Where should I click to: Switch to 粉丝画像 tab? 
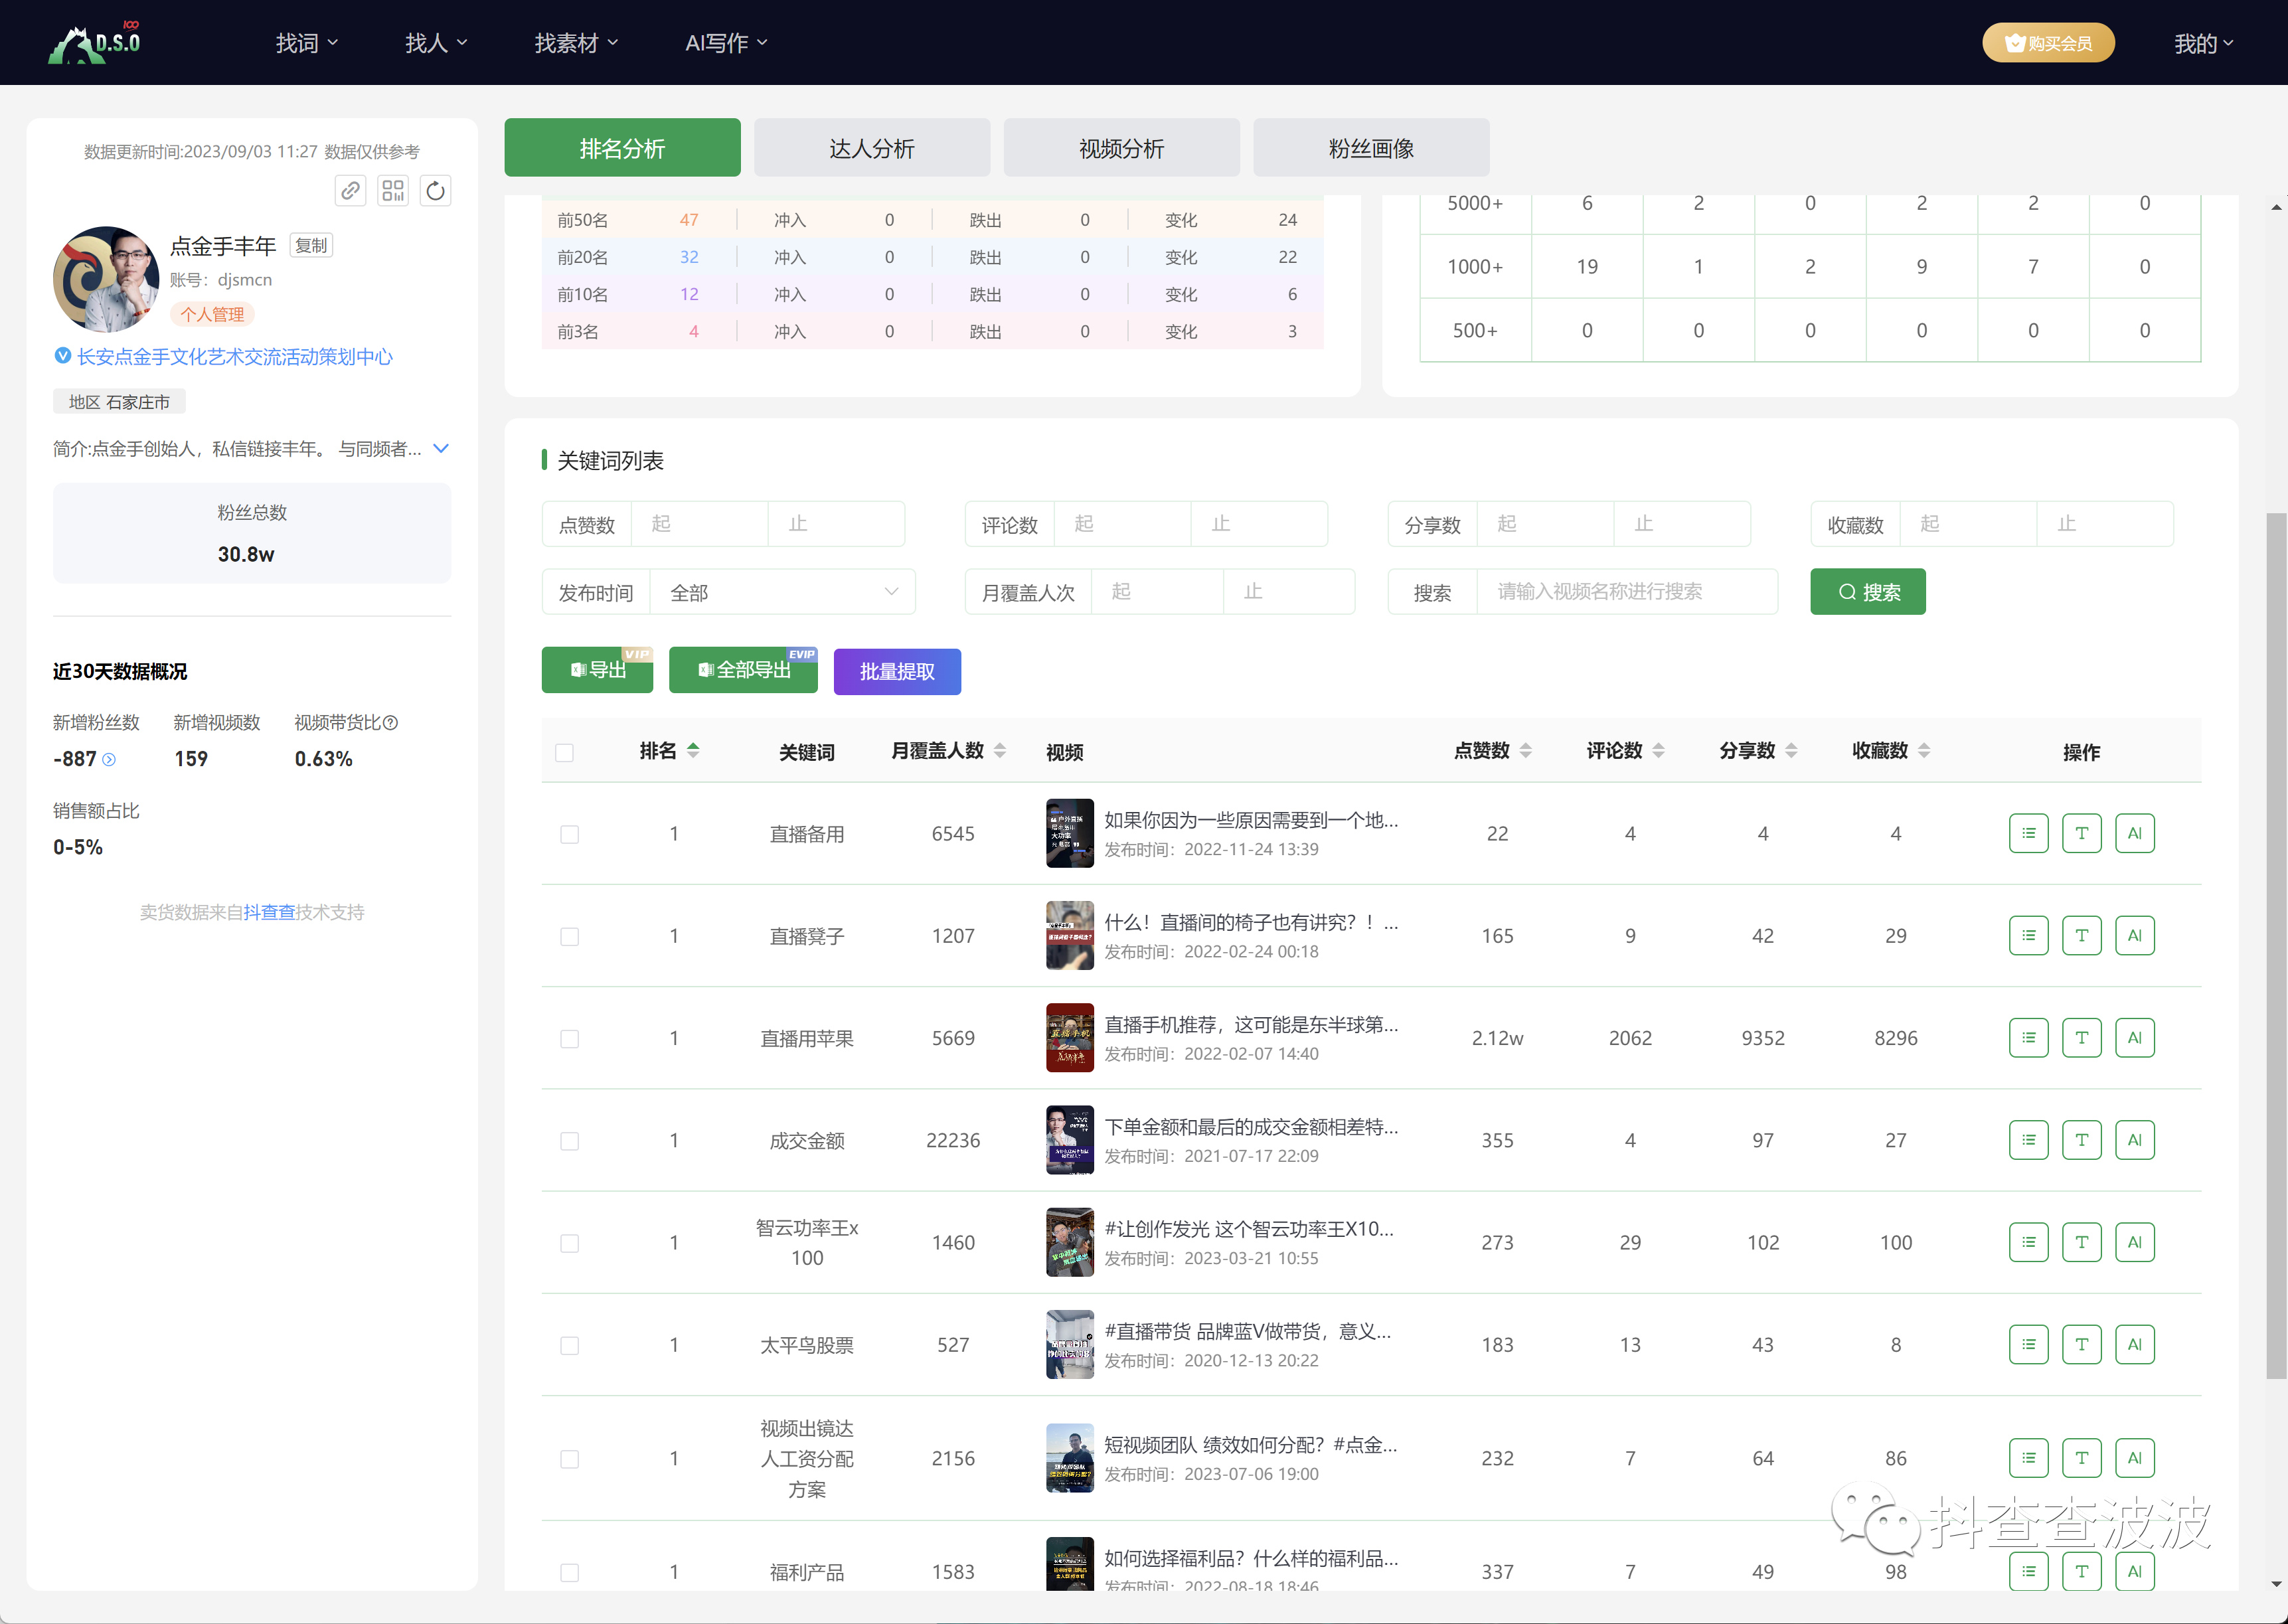click(x=1370, y=148)
